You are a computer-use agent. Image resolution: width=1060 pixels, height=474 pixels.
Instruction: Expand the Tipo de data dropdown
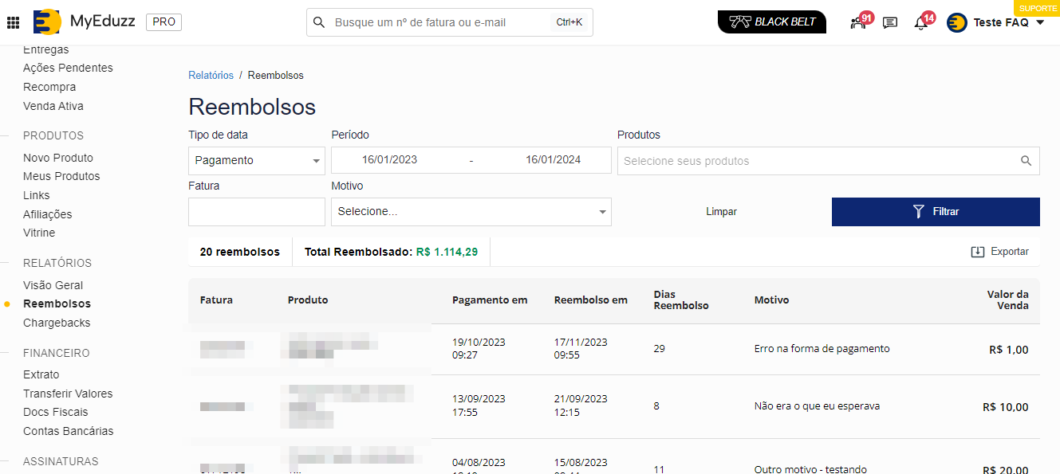(x=256, y=161)
